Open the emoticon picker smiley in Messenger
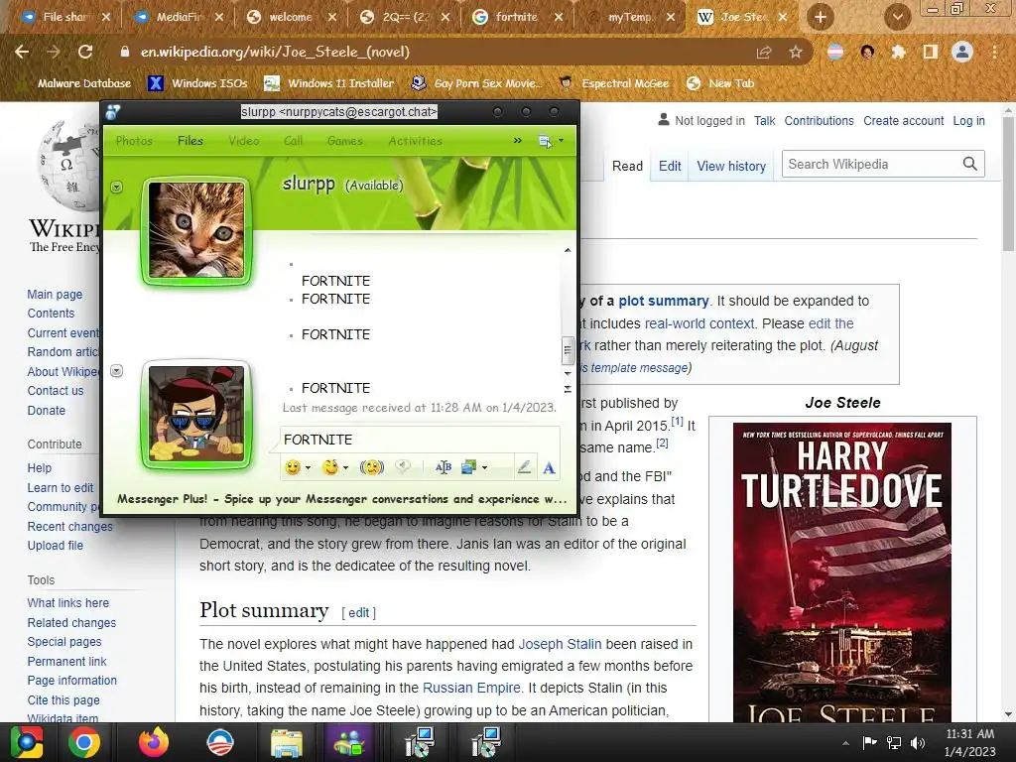The image size is (1016, 762). click(x=293, y=467)
